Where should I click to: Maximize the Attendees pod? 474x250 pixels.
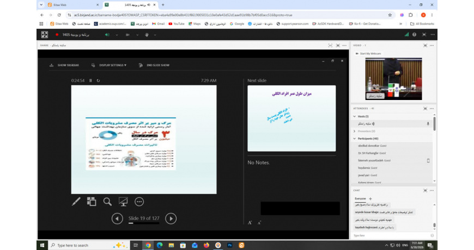[425, 109]
